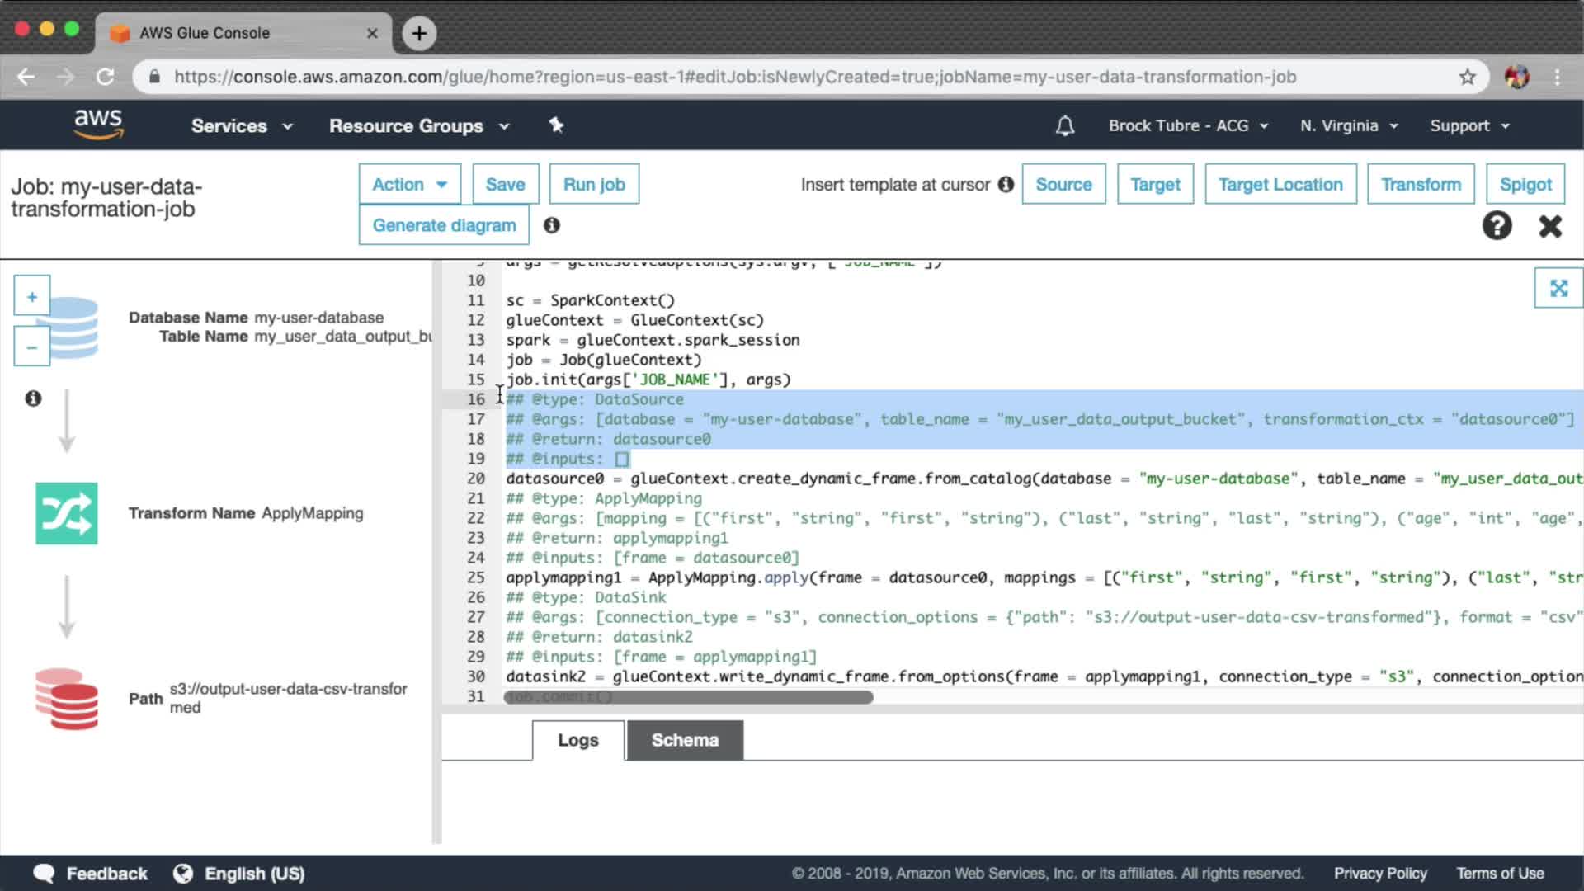Open the help question mark icon

[x=1497, y=225]
